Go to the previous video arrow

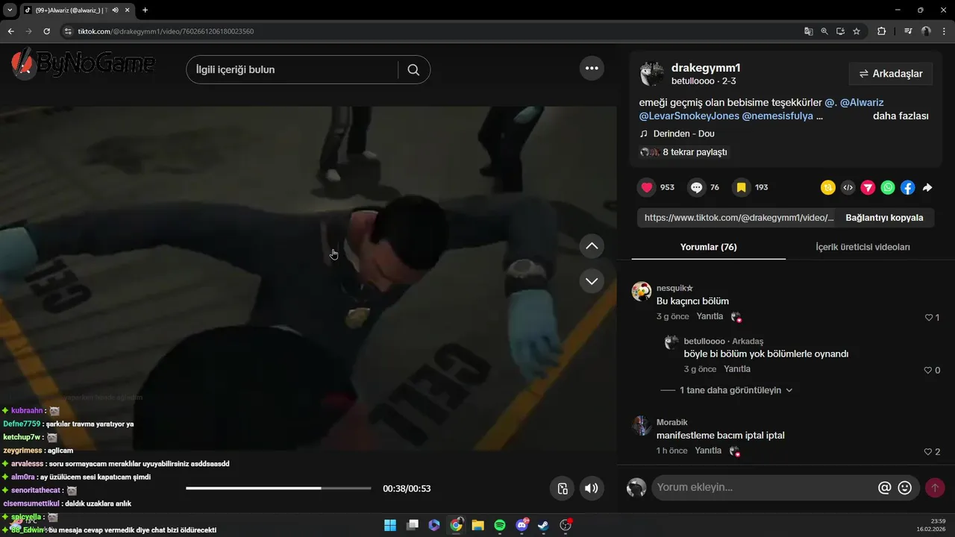click(592, 245)
